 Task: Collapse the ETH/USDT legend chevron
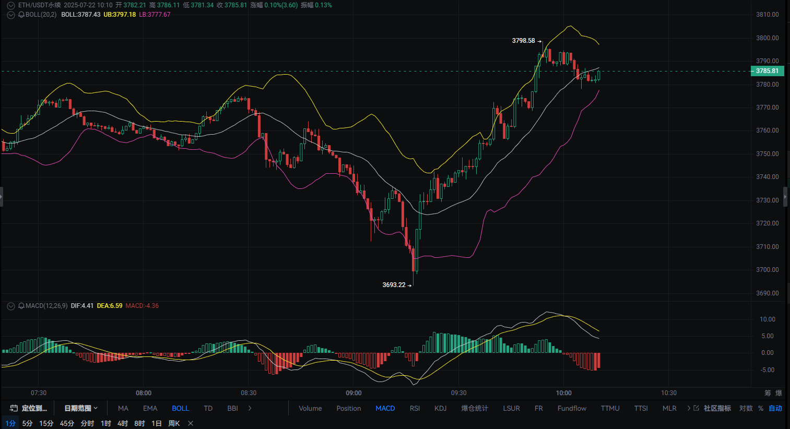[x=10, y=5]
